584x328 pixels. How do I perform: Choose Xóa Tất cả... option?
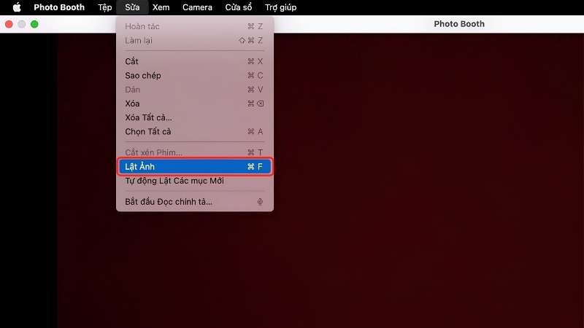coord(195,117)
